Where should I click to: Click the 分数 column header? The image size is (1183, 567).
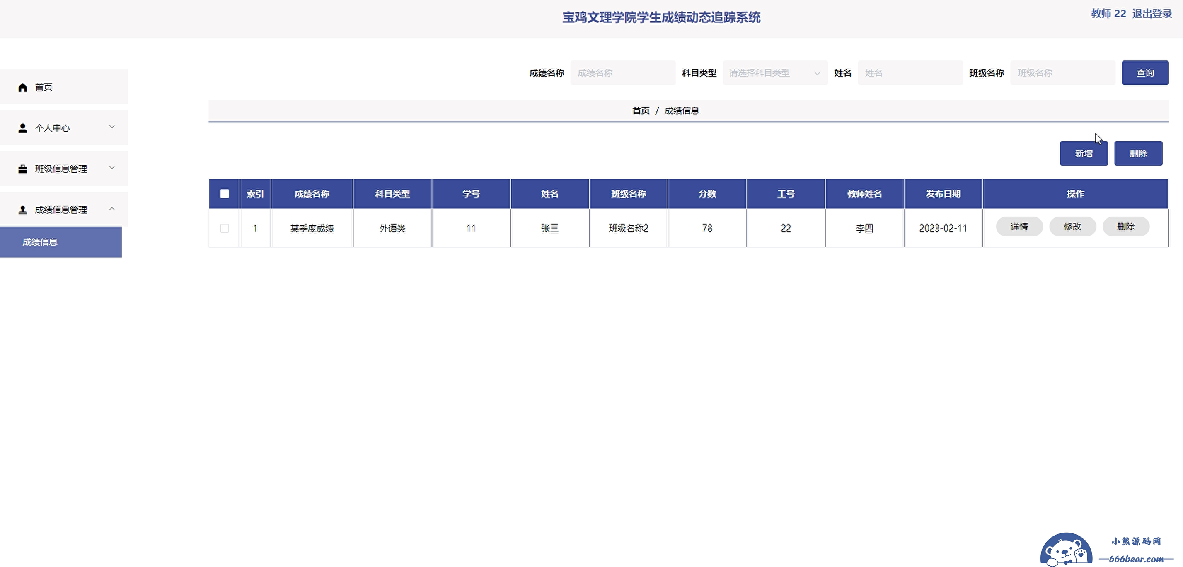pyautogui.click(x=707, y=194)
